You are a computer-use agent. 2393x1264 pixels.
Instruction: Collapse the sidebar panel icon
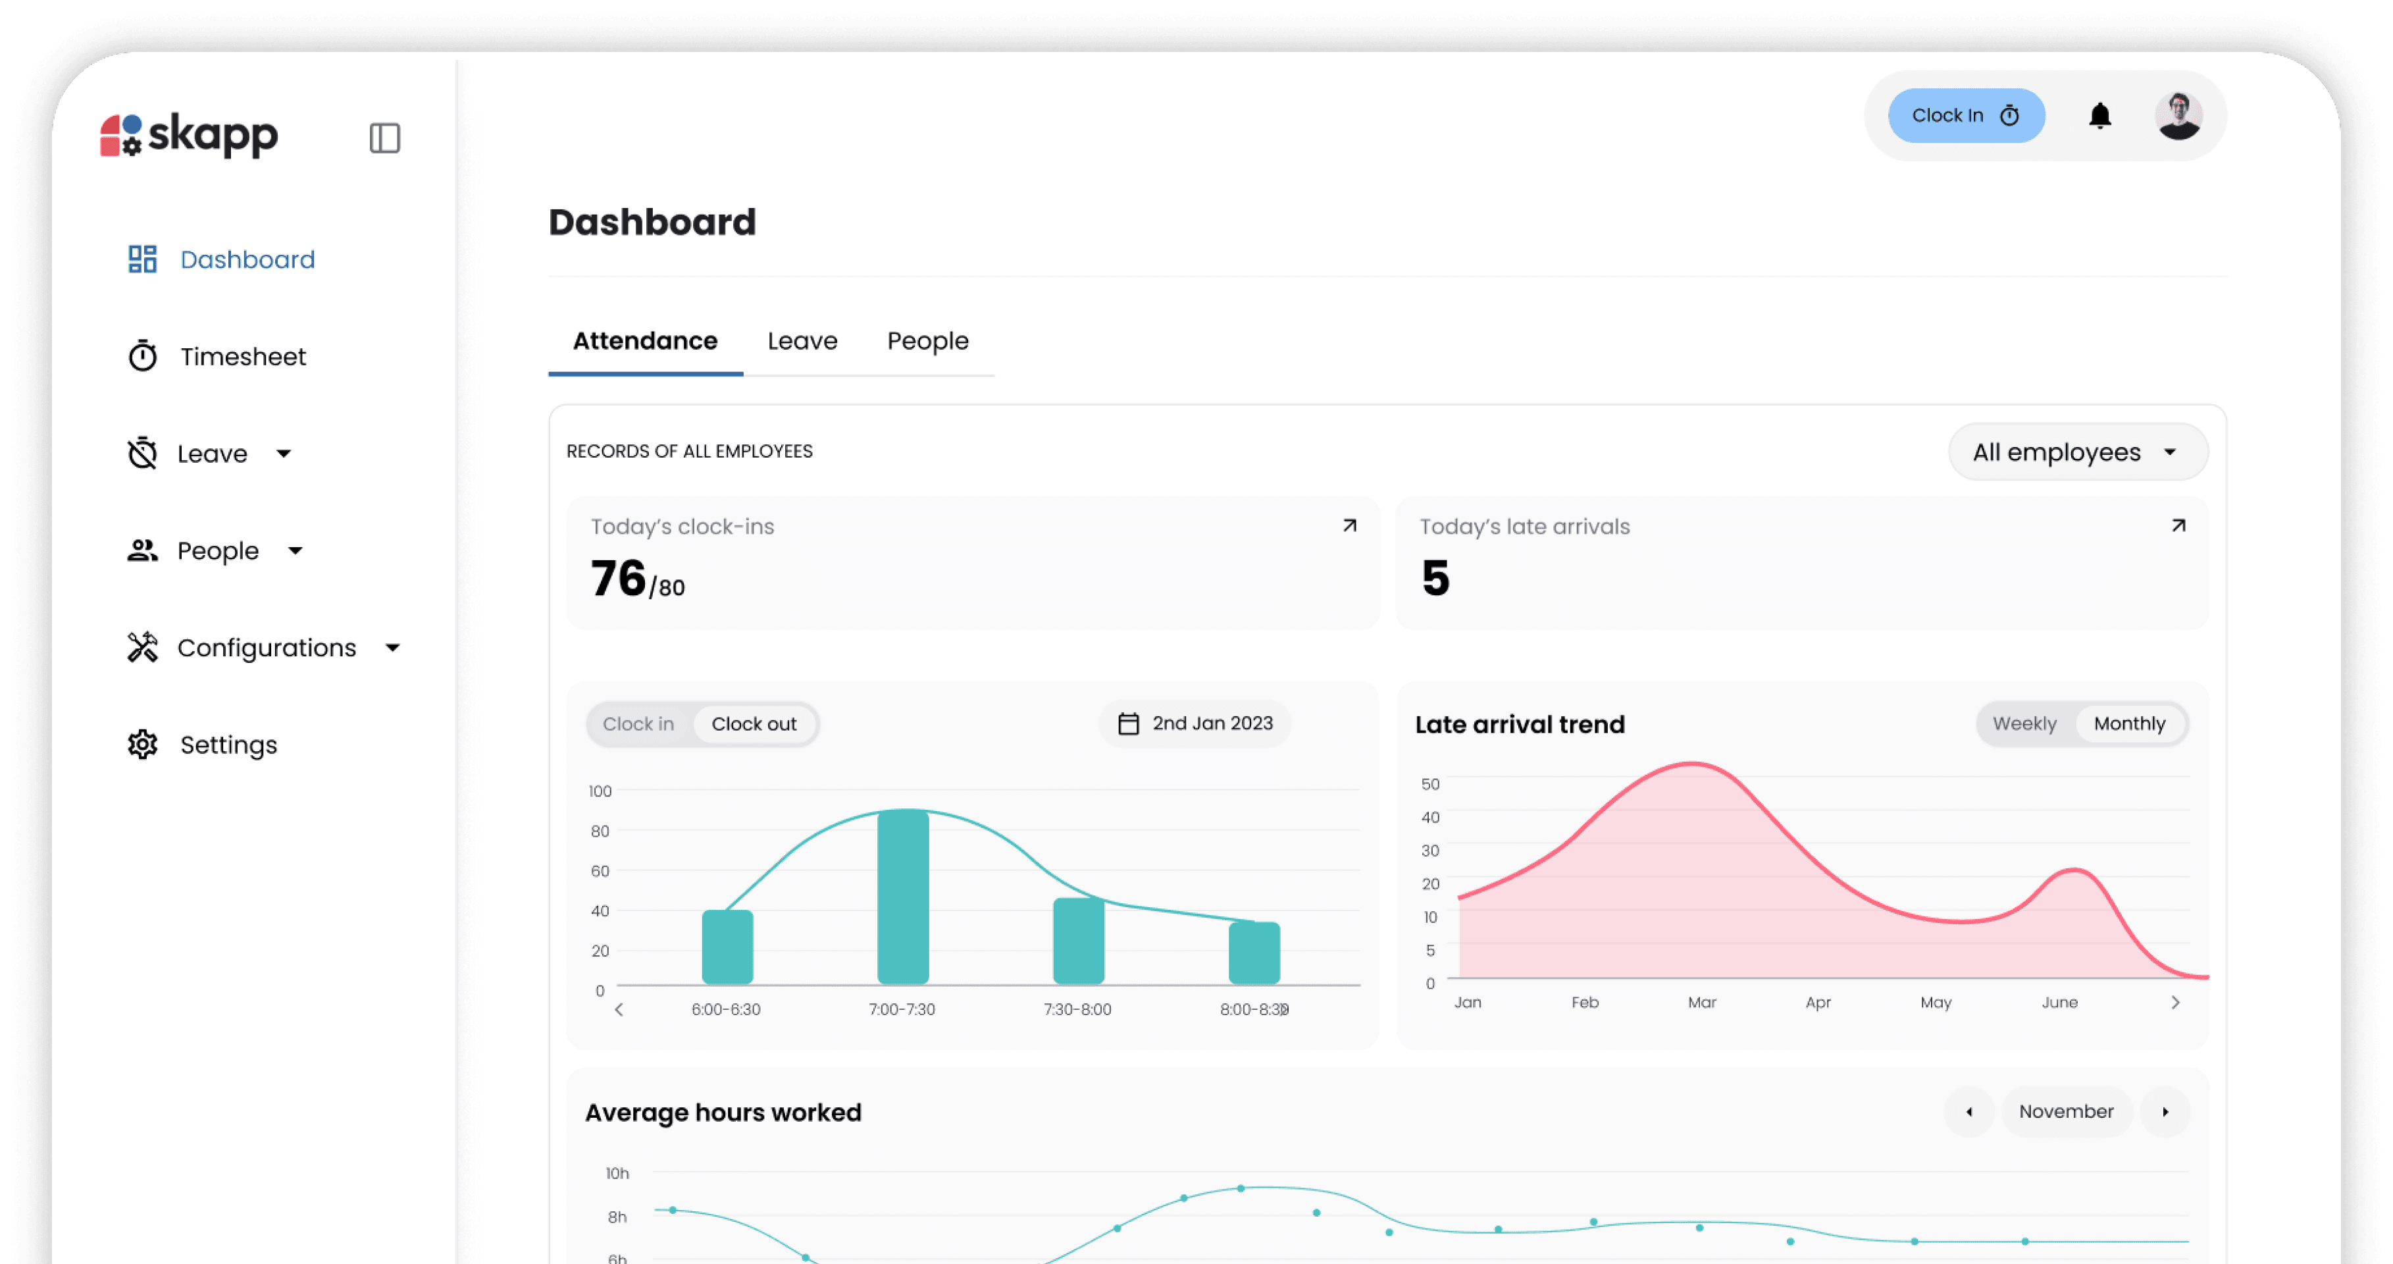[384, 138]
